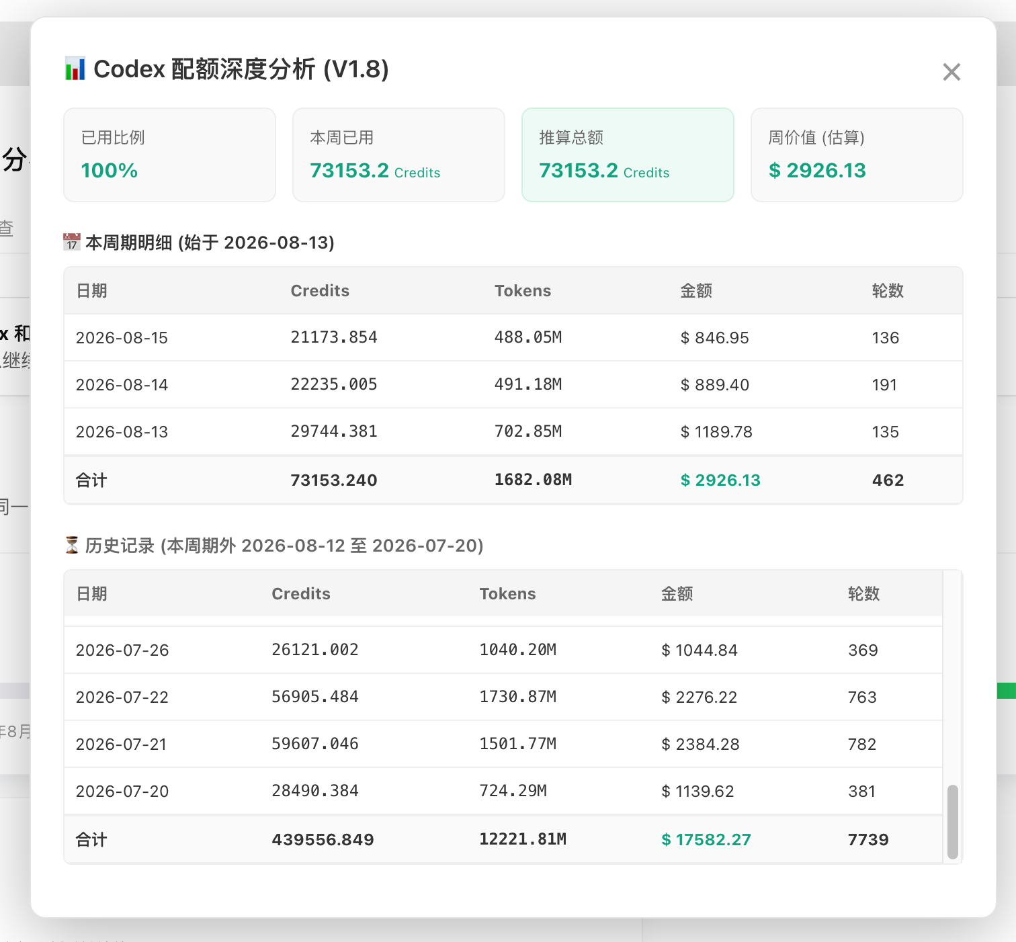The image size is (1016, 942).
Task: Click green total amount $ 2926.13 in table
Action: [x=720, y=480]
